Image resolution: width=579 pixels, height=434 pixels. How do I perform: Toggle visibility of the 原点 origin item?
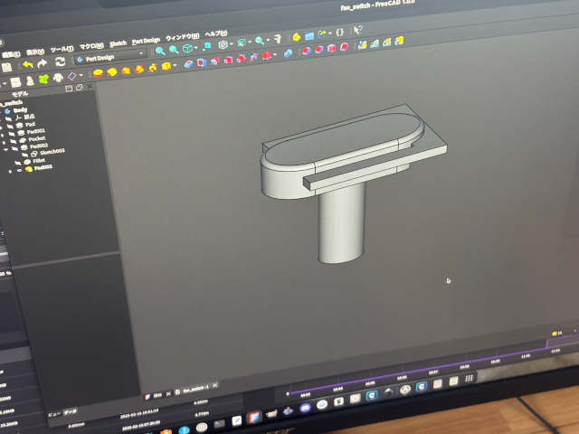coord(9,118)
